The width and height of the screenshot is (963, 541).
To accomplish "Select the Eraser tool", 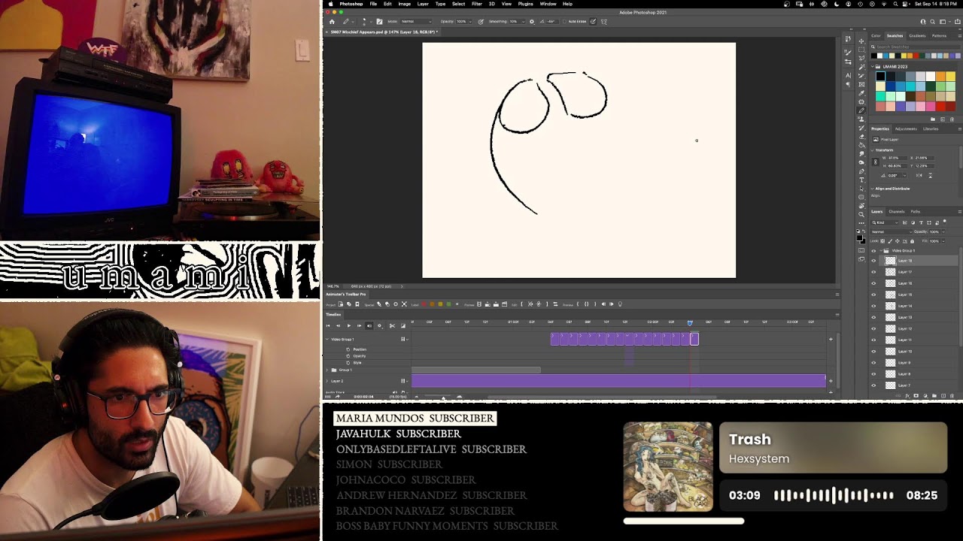I will [x=861, y=137].
